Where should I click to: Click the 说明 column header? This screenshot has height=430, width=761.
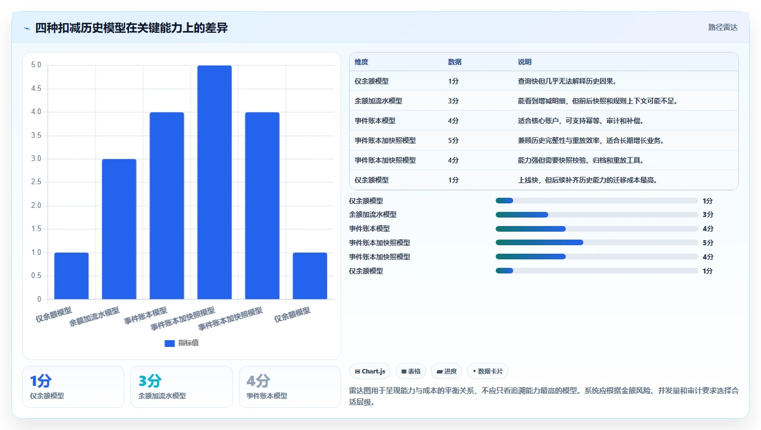(x=524, y=62)
